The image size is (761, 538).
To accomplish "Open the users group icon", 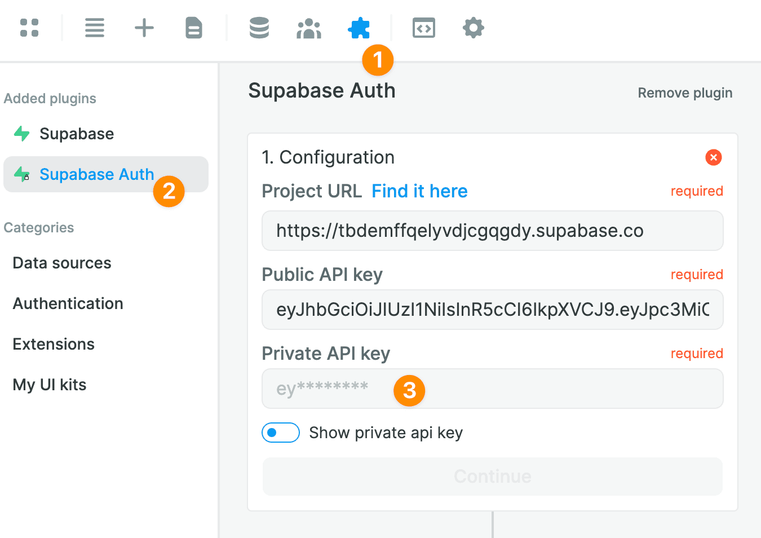I will click(309, 28).
